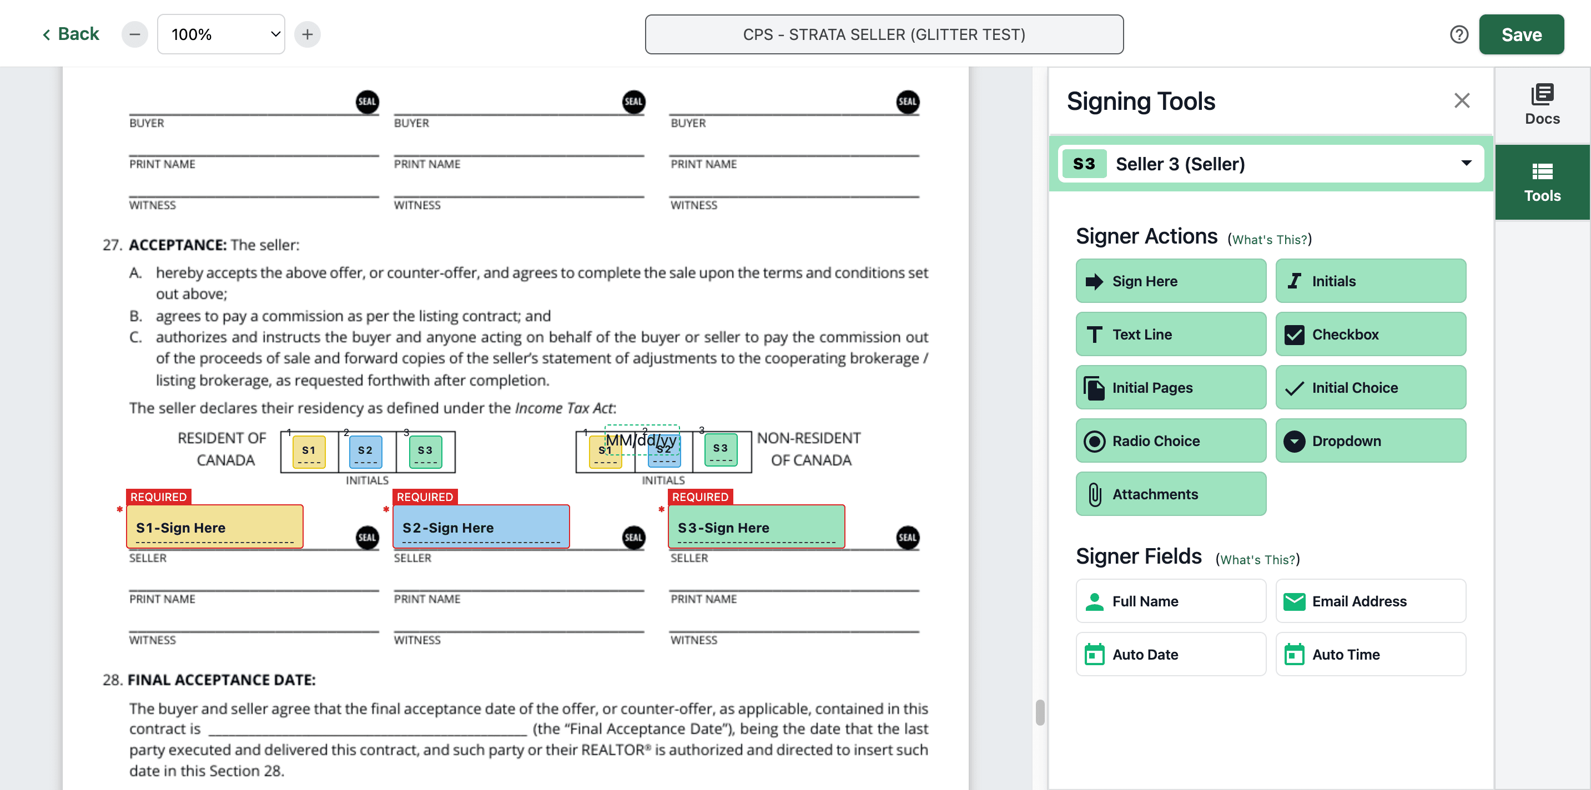Select S1 initials box under Resident of Canada
The width and height of the screenshot is (1591, 790).
(x=309, y=452)
